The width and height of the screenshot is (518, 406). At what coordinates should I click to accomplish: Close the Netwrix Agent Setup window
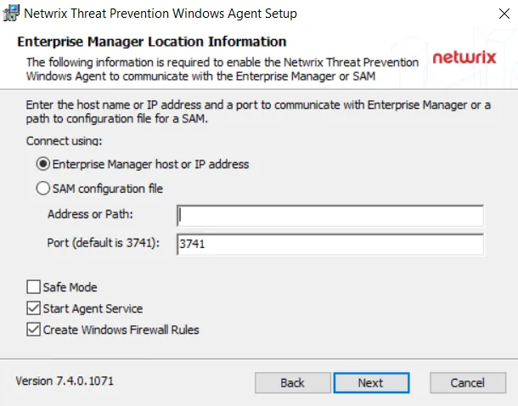[504, 14]
